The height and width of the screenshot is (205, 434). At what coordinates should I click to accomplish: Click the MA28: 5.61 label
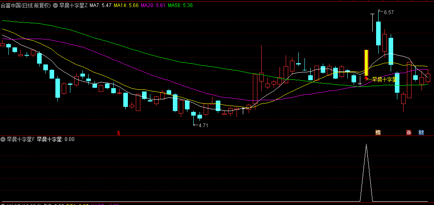(x=153, y=5)
